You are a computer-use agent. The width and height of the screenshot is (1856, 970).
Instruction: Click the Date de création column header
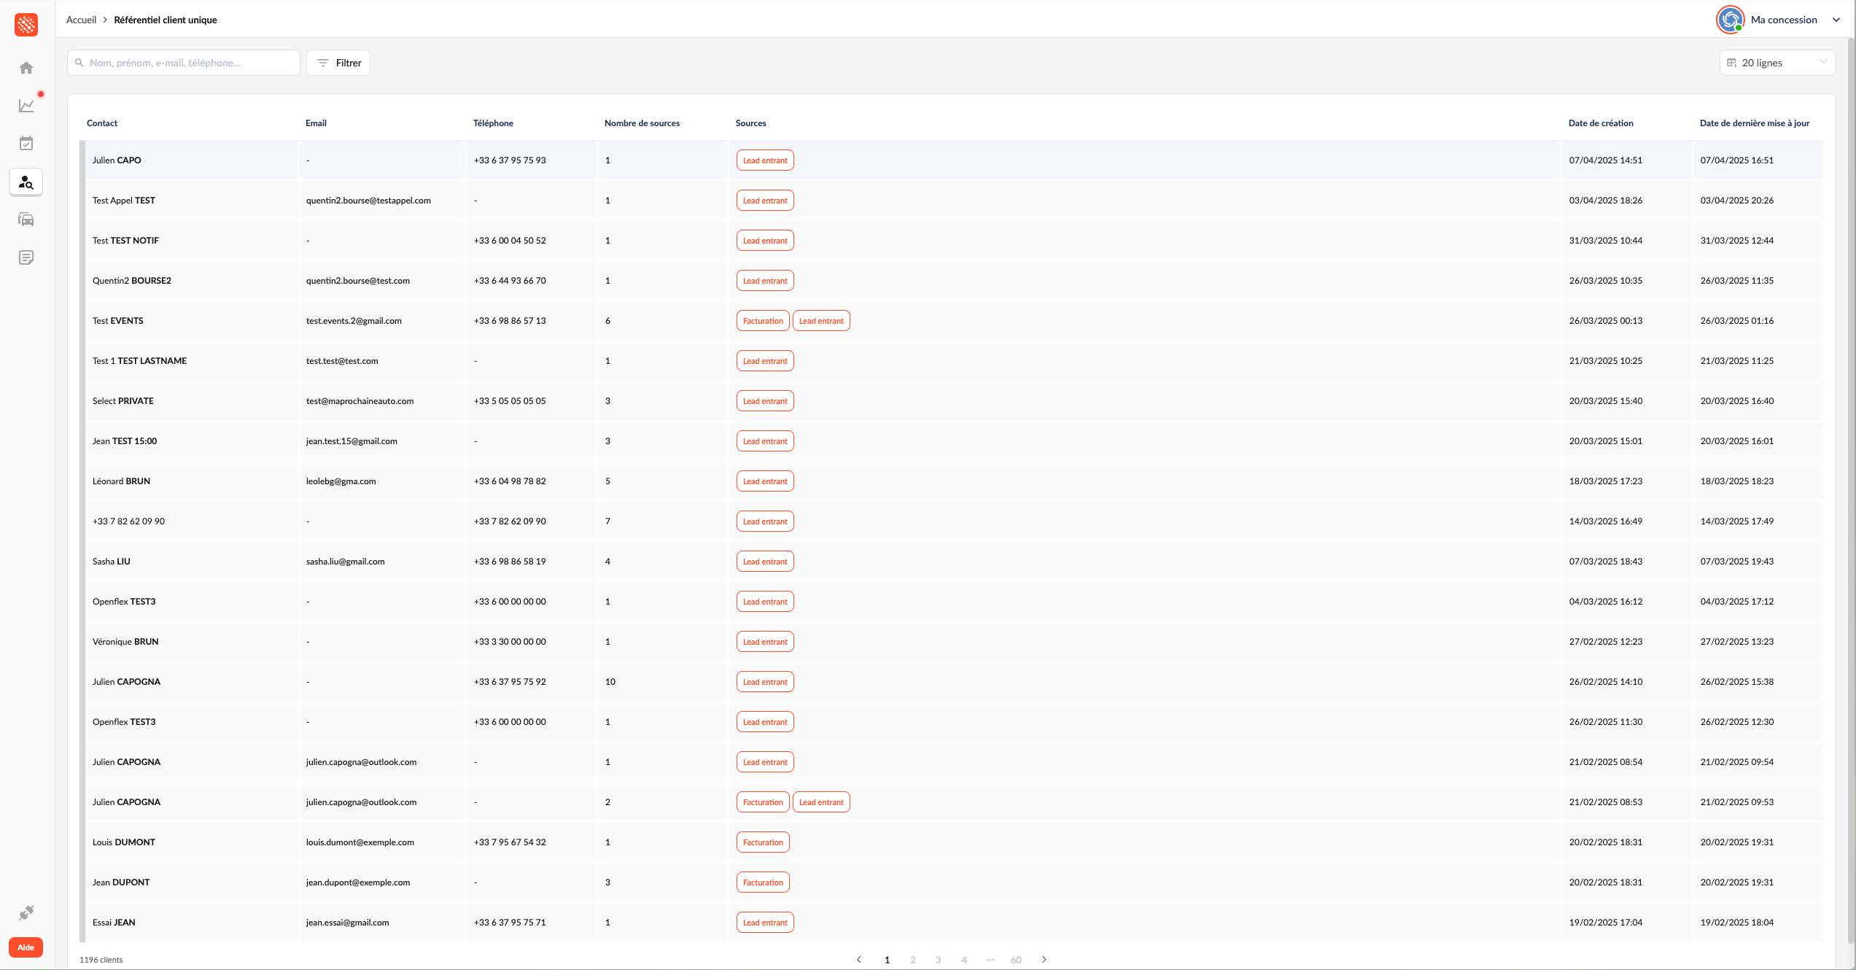point(1601,123)
